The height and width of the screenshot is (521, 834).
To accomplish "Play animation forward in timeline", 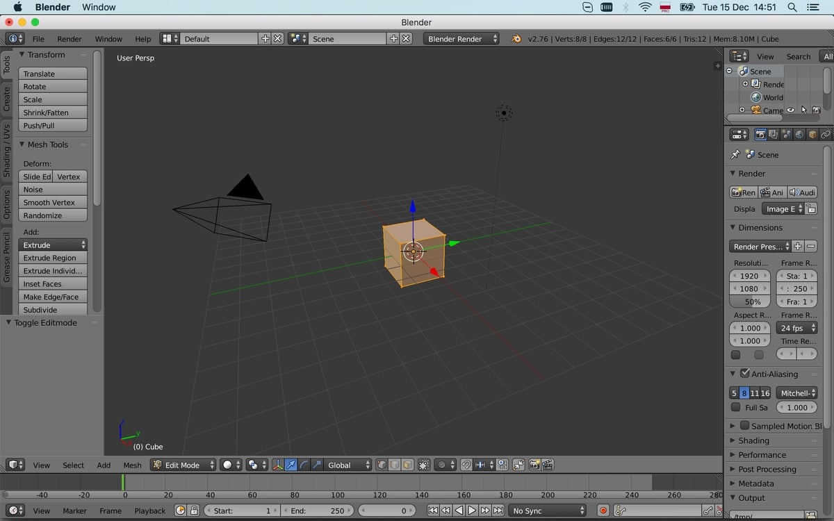I will point(472,511).
